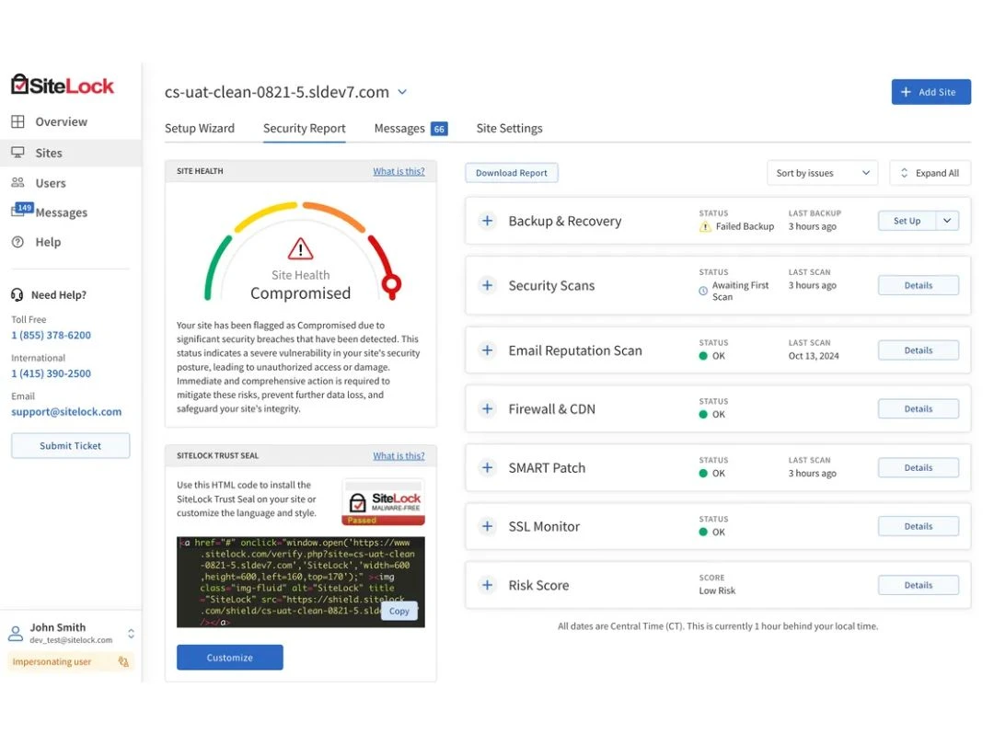Open the Set Up button dropdown arrow
Screen dimensions: 994x745
point(947,221)
